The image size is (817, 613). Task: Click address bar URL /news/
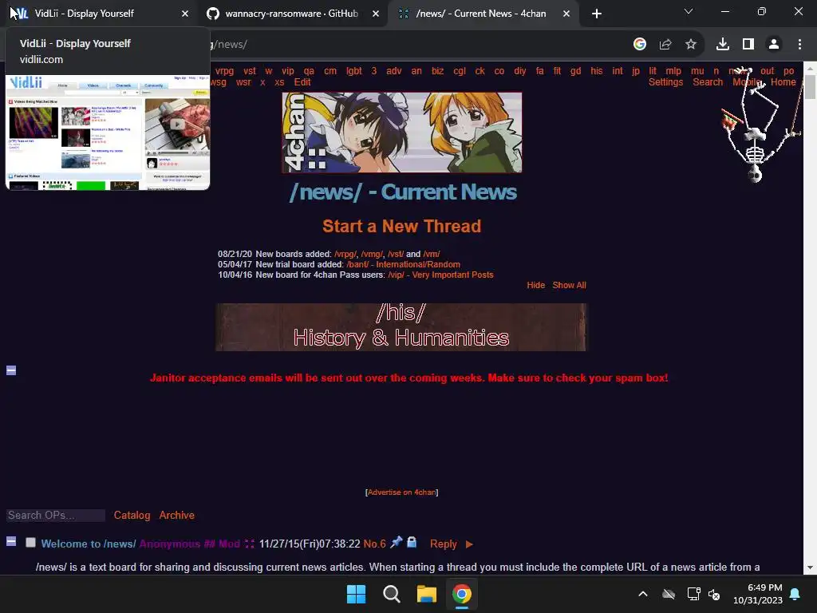pos(229,45)
